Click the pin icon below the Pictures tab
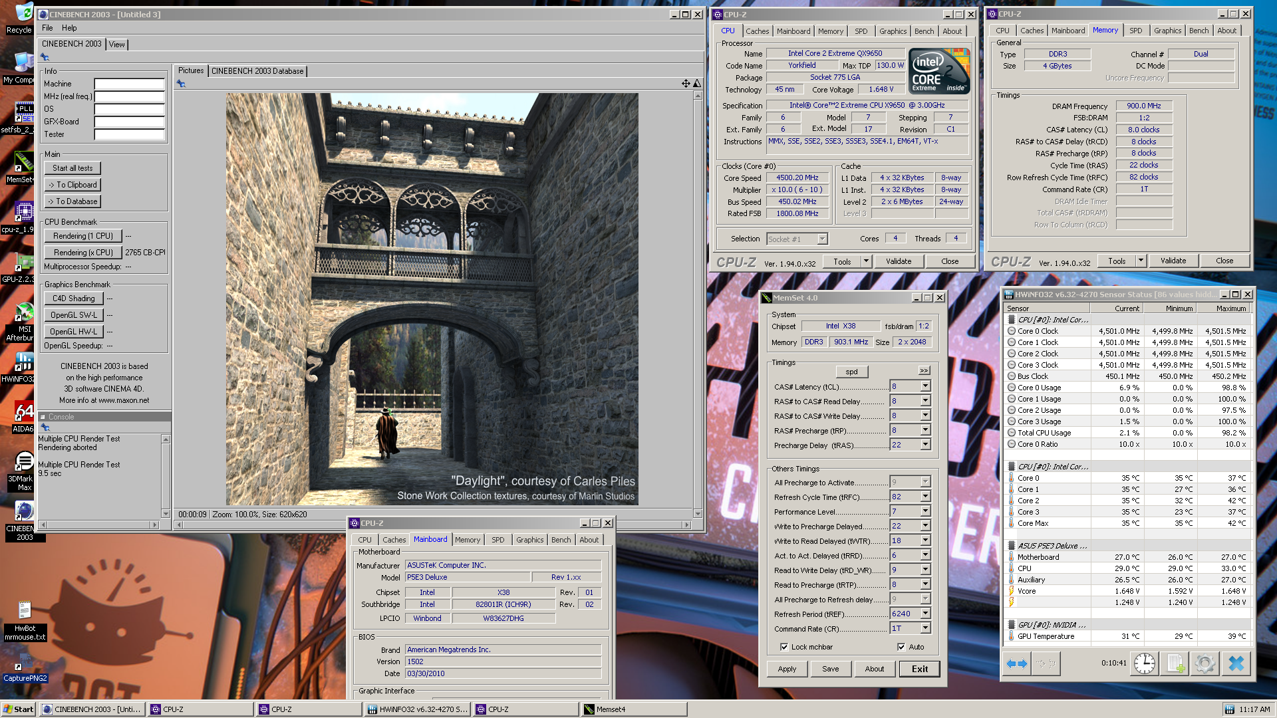1277x718 pixels. tap(181, 83)
